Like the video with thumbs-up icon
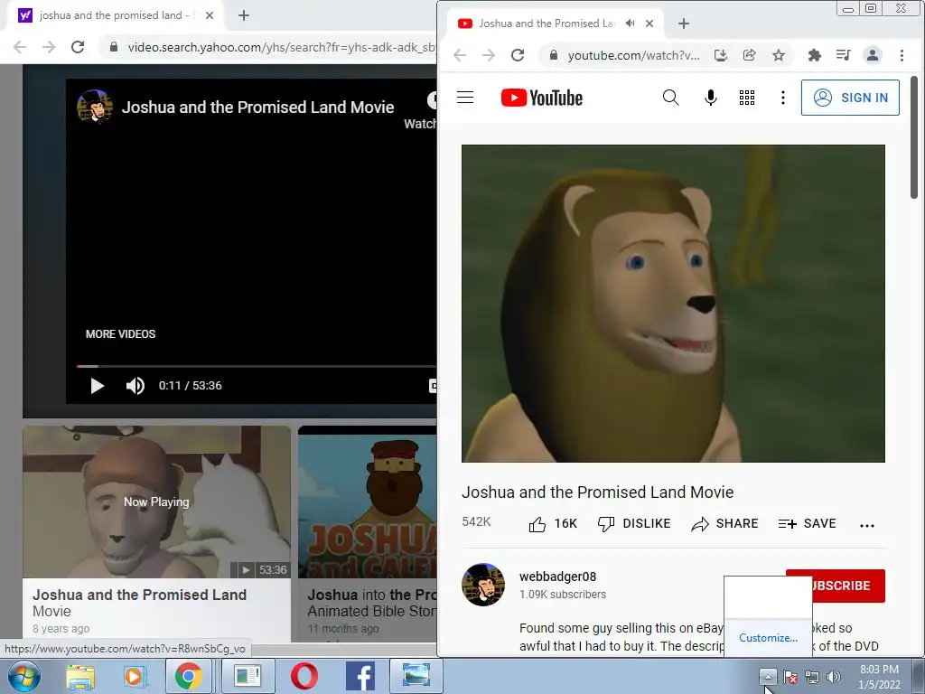The height and width of the screenshot is (694, 925). [x=537, y=523]
